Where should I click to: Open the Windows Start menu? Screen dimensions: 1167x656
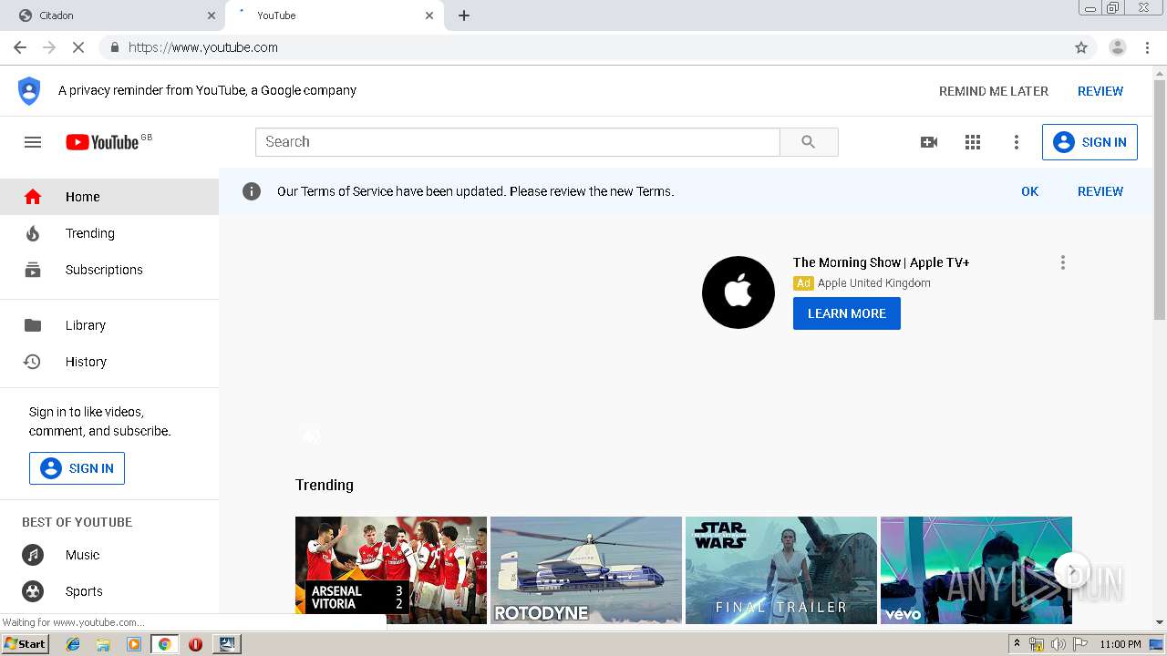[26, 644]
